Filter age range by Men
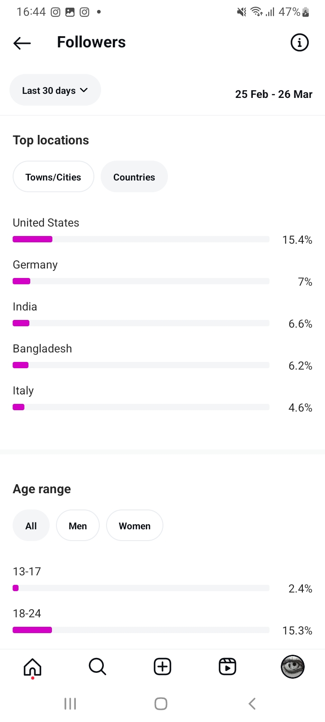Screen dimensions: 325x722 (78, 526)
